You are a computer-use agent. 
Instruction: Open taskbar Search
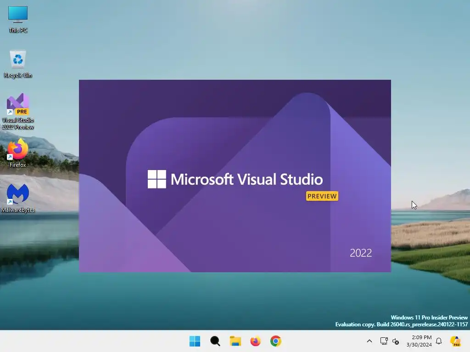click(215, 341)
